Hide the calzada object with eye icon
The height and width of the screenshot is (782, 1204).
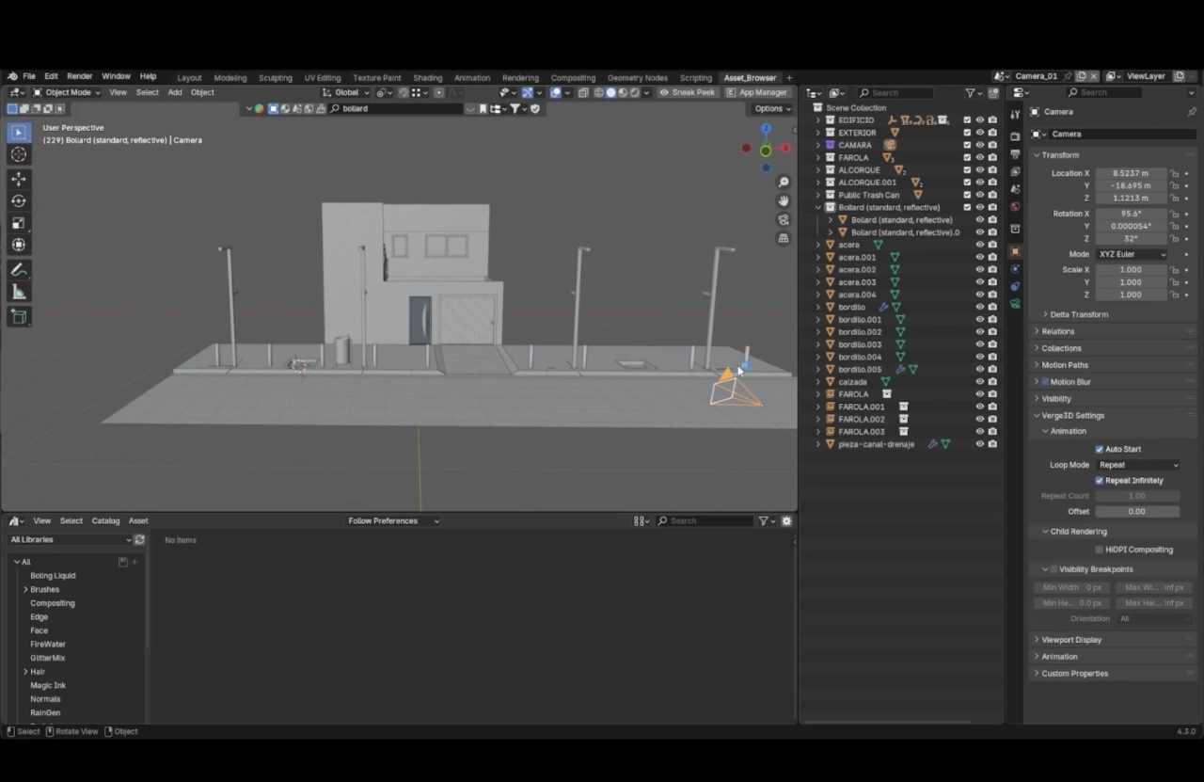(979, 382)
